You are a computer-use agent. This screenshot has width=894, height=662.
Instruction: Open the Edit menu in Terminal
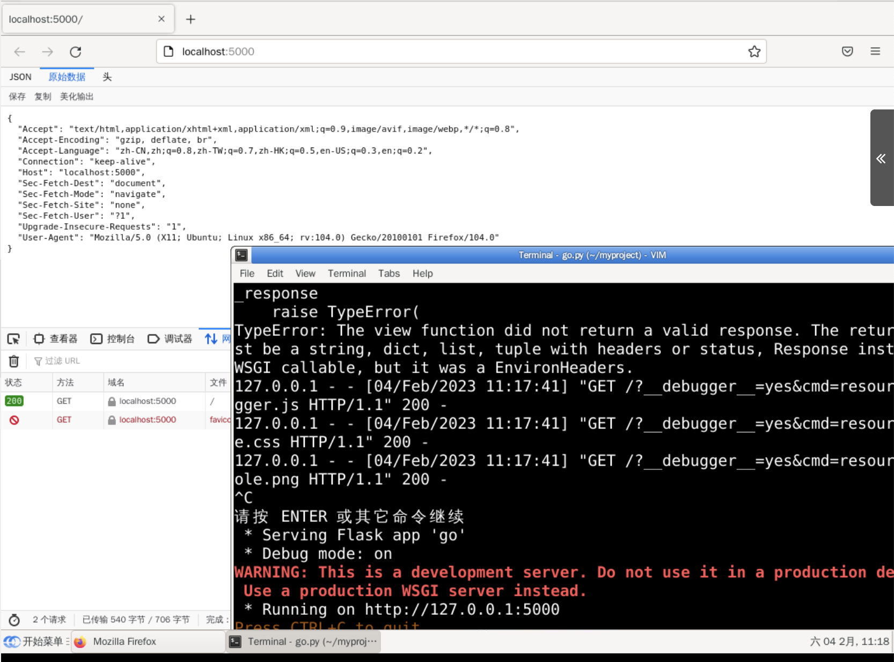(275, 274)
